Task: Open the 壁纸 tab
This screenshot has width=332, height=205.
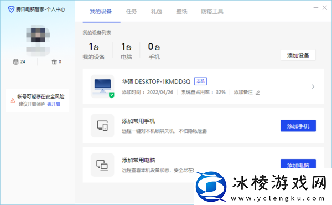Action: pyautogui.click(x=181, y=12)
